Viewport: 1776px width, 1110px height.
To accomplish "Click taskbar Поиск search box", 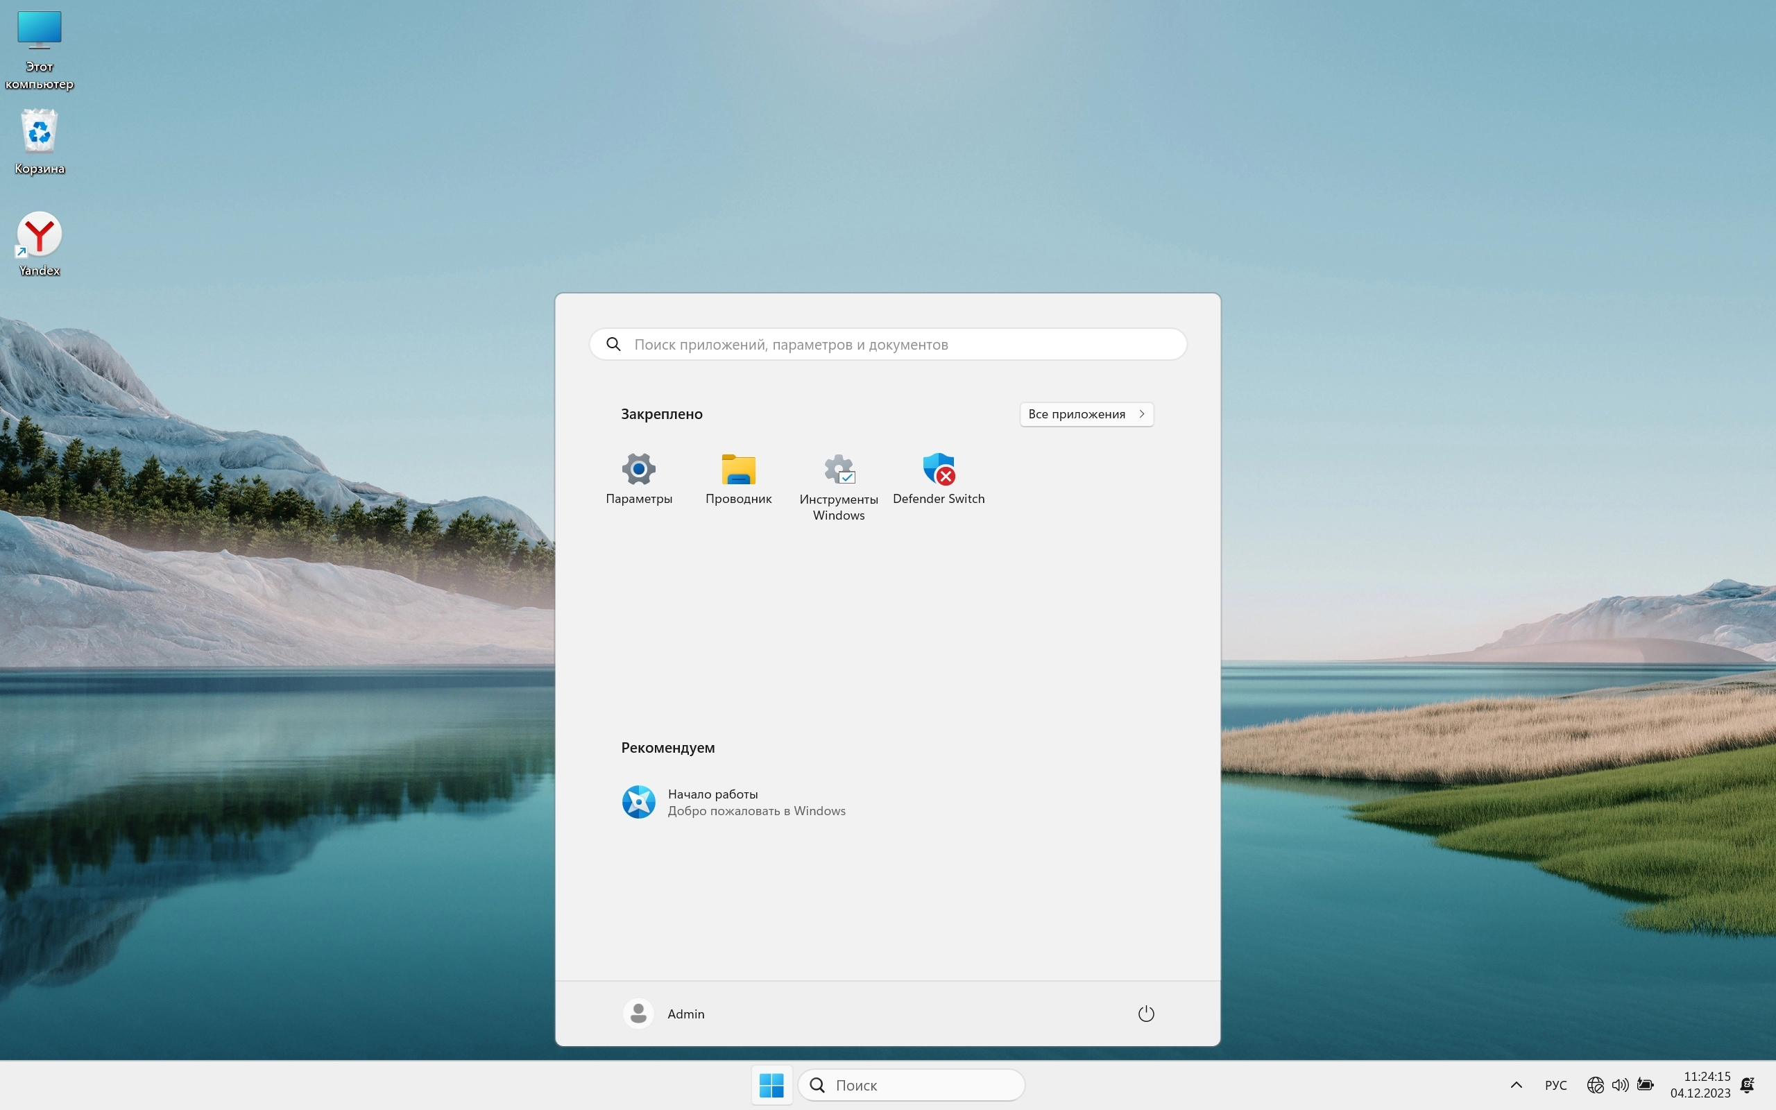I will 912,1085.
